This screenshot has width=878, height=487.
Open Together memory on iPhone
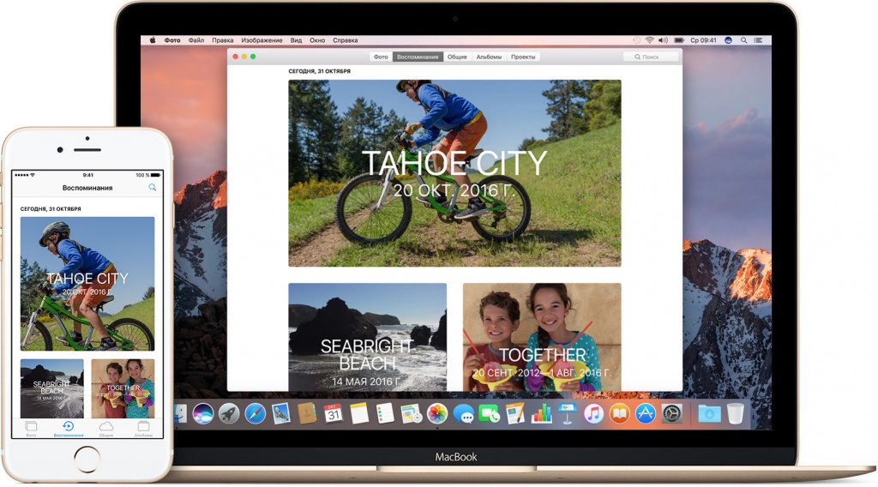click(123, 388)
